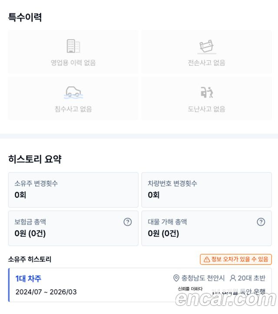
Task: Open the 차량번호 변경횟수 card
Action: pyautogui.click(x=207, y=190)
